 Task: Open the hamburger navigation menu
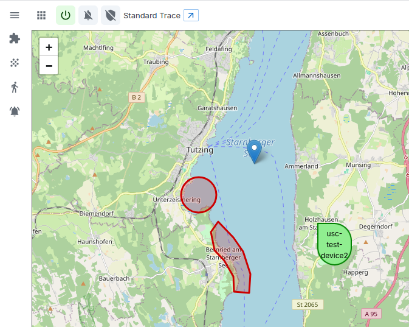pyautogui.click(x=15, y=15)
